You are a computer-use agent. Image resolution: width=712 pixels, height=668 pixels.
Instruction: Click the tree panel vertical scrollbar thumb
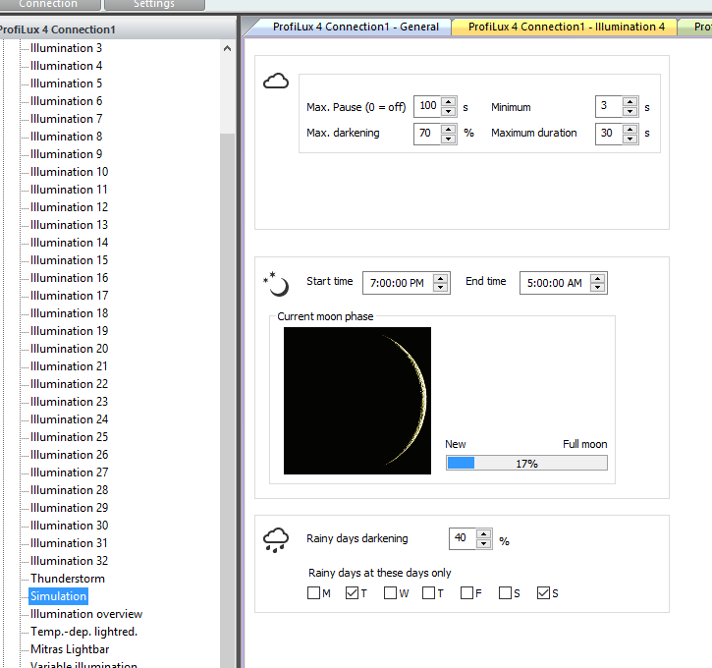click(227, 400)
